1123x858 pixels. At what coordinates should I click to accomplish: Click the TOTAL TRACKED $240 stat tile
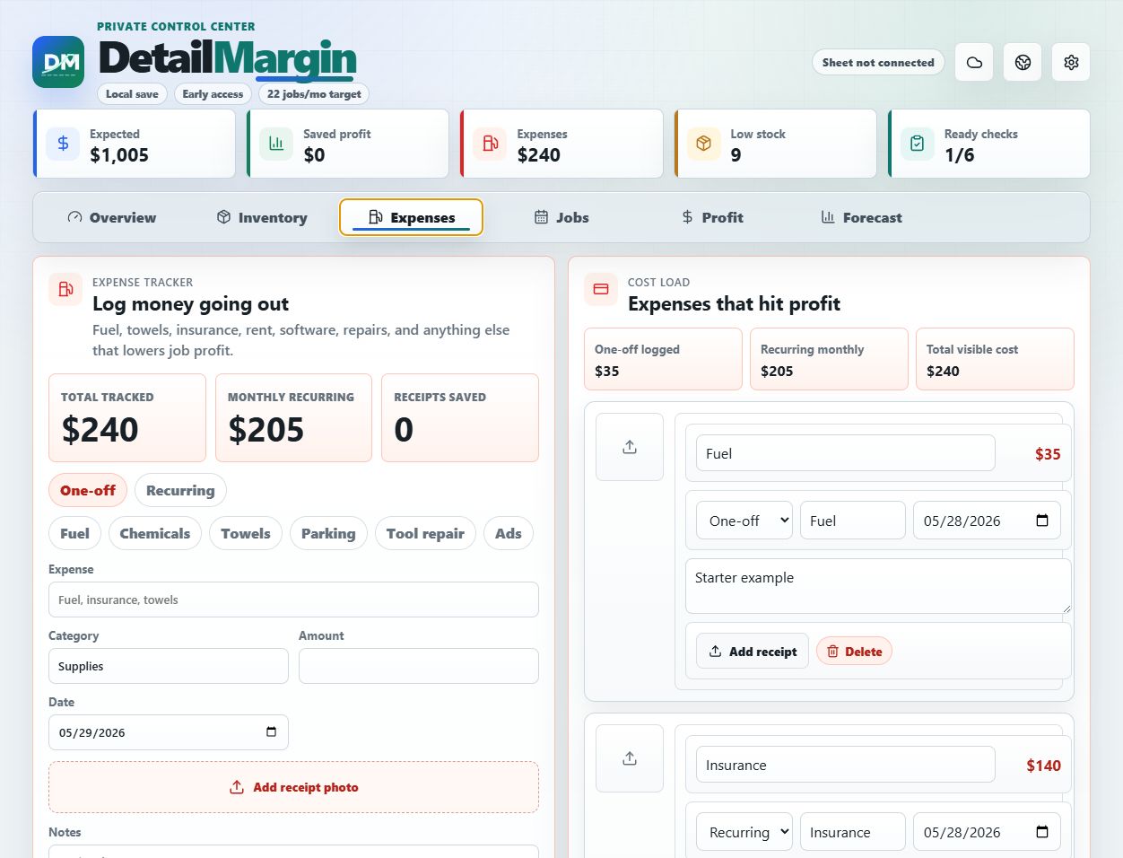(127, 418)
